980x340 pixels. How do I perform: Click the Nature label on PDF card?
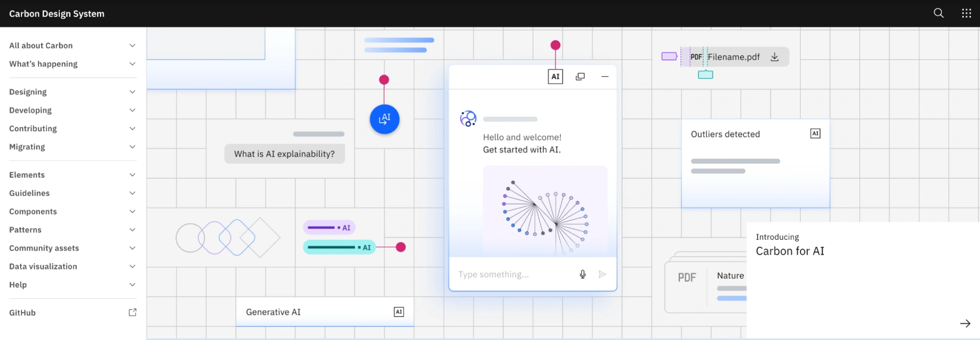[730, 275]
